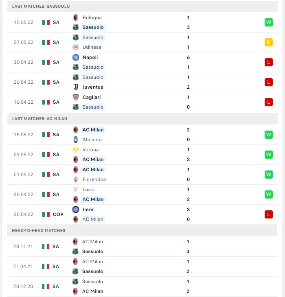Select the Head-to-Head Matches header
Screen dimensions: 285x297
(142, 231)
